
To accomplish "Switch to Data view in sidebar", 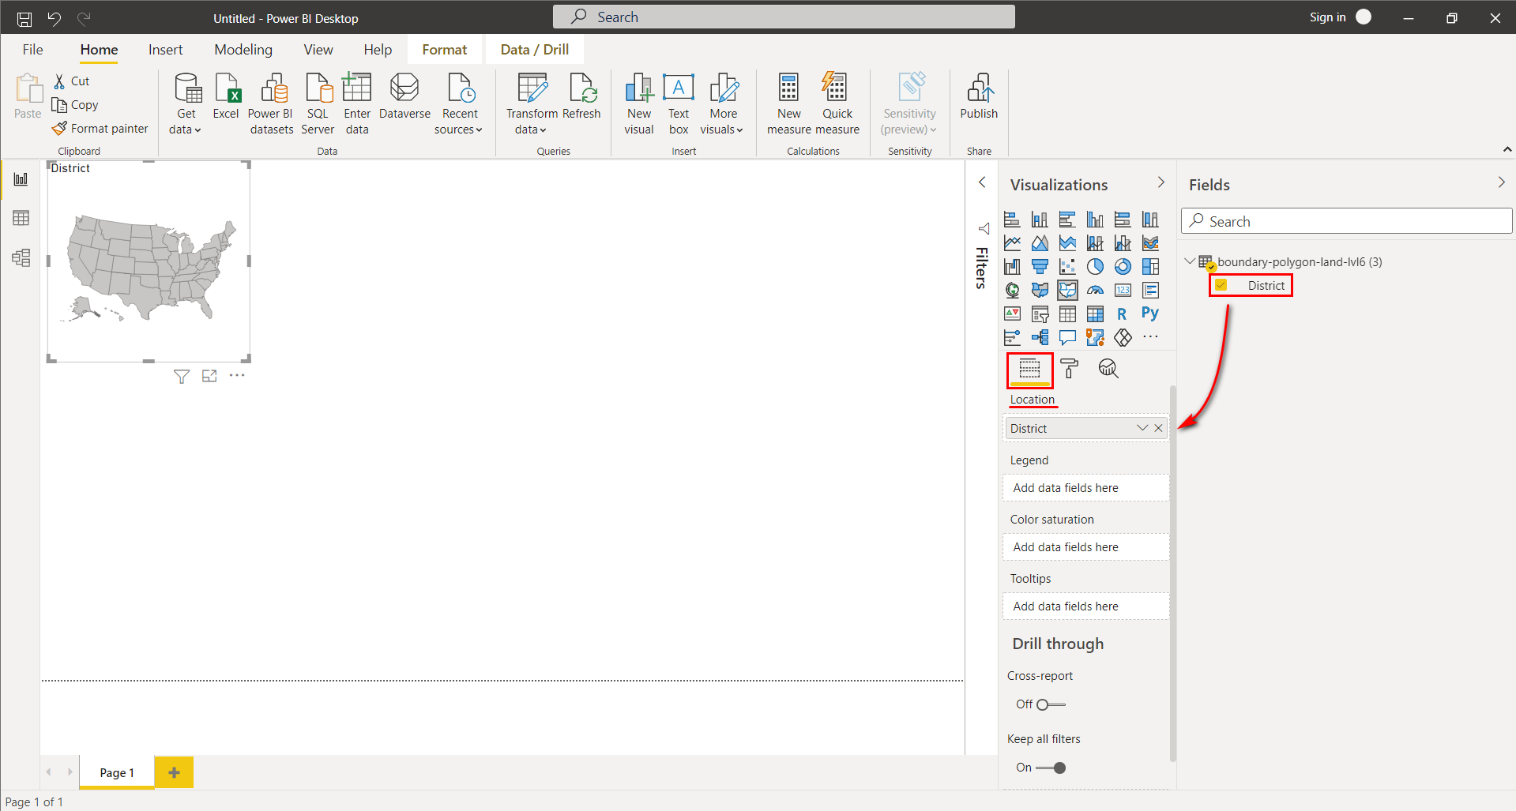I will pos(21,218).
